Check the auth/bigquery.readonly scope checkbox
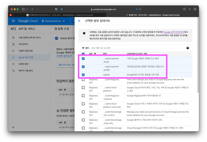 pos(83,96)
